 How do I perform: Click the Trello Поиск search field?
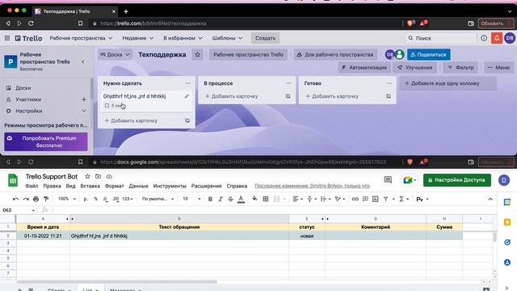[440, 38]
